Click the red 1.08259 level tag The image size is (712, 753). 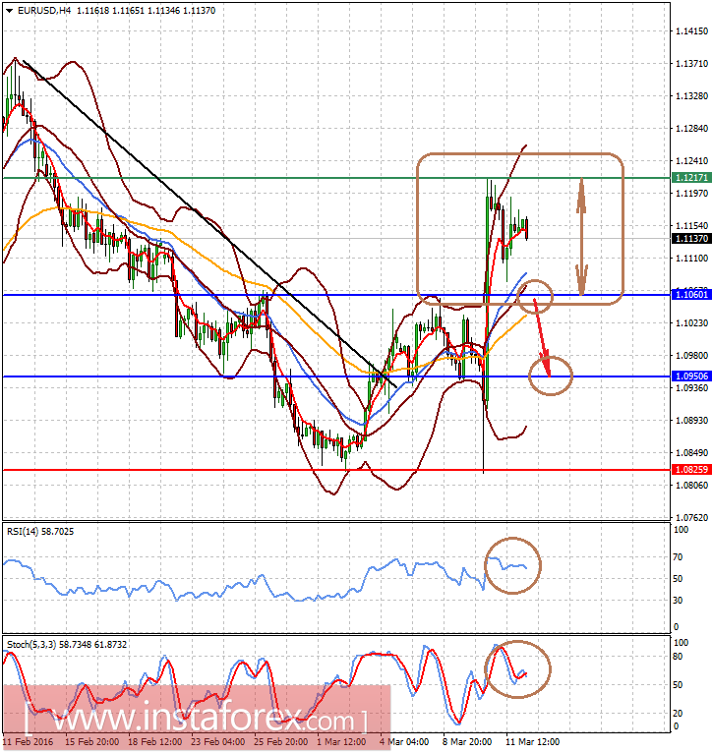tap(691, 470)
